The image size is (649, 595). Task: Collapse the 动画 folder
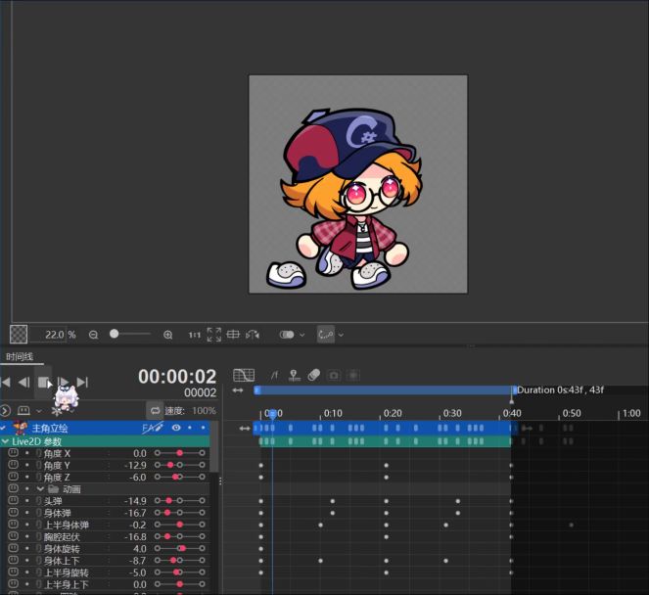(40, 488)
